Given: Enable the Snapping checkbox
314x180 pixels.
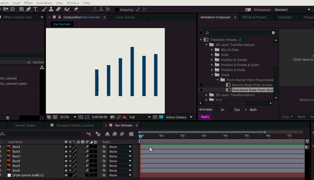Looking at the screenshot, I should coord(117,10).
